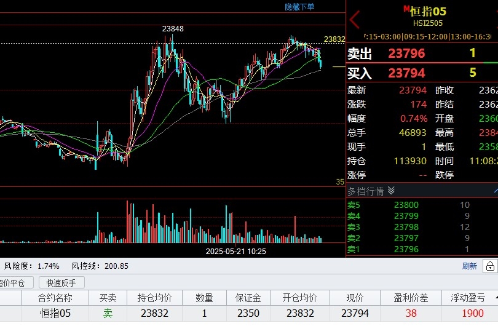
Task: Click the 现价 column header
Action: point(355,298)
